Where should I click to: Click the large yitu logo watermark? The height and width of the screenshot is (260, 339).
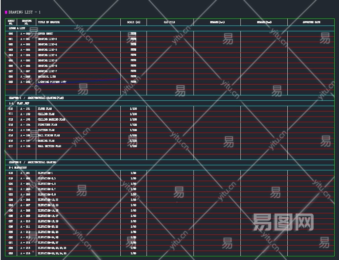click(283, 222)
